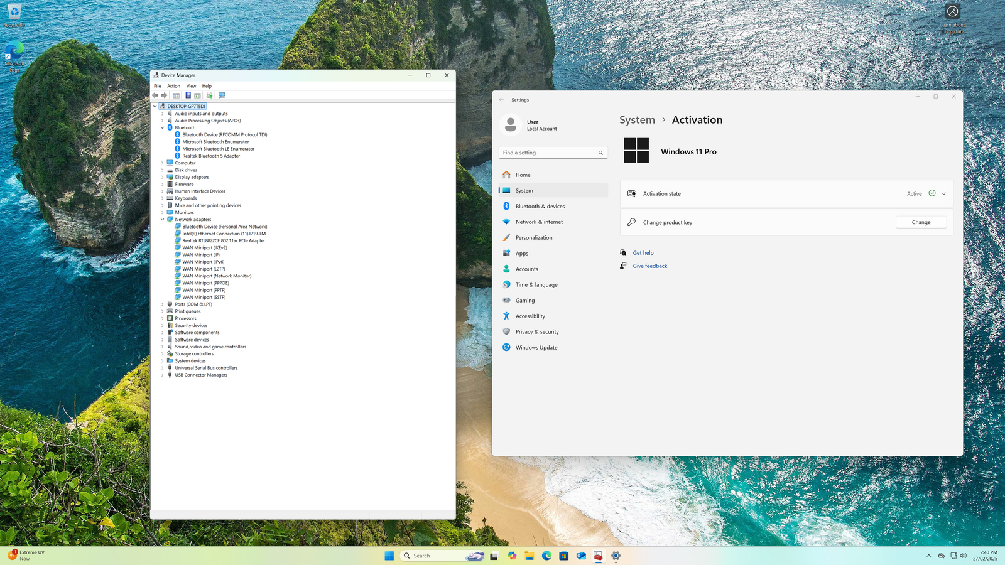This screenshot has height=565, width=1005.
Task: Select the Security devices row
Action: [191, 326]
